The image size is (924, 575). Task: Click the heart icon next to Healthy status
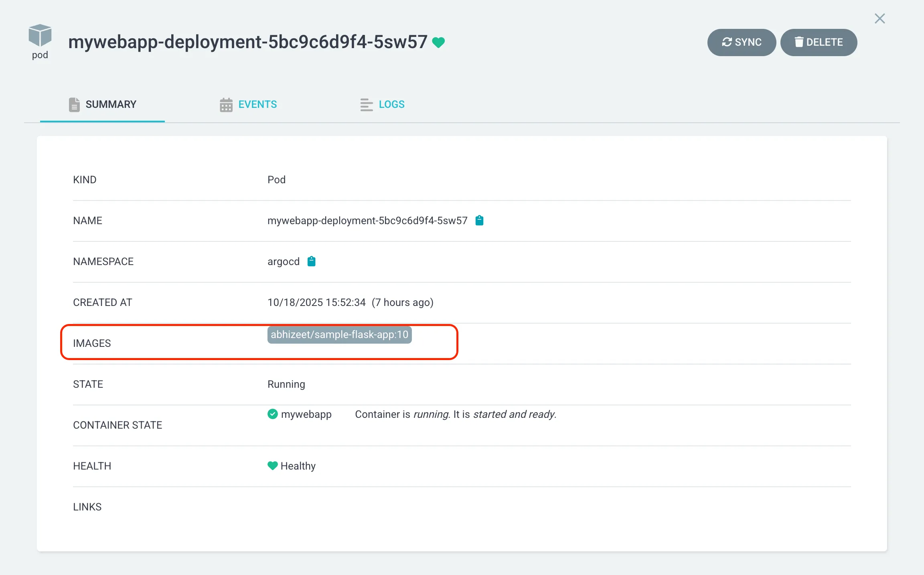tap(273, 466)
